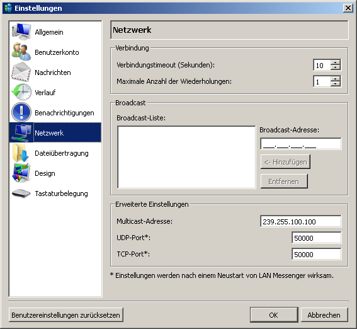The width and height of the screenshot is (357, 329).
Task: Click inside the UDP-Port field
Action: (317, 238)
